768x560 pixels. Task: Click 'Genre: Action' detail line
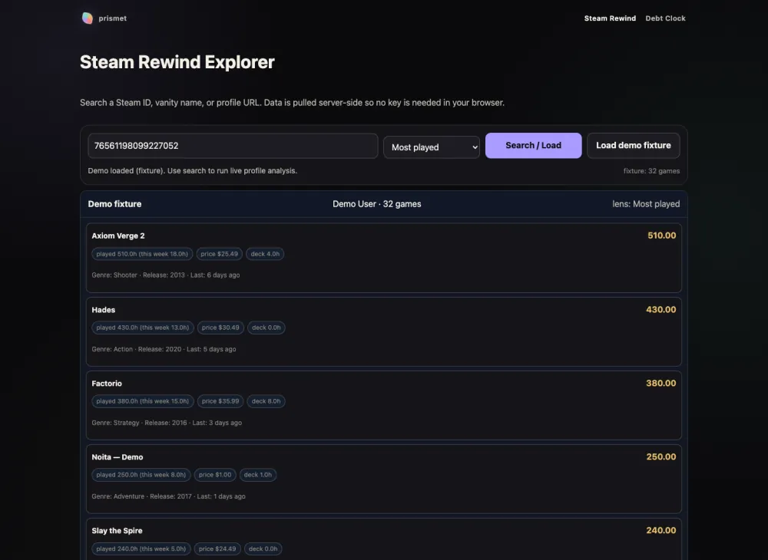click(164, 349)
